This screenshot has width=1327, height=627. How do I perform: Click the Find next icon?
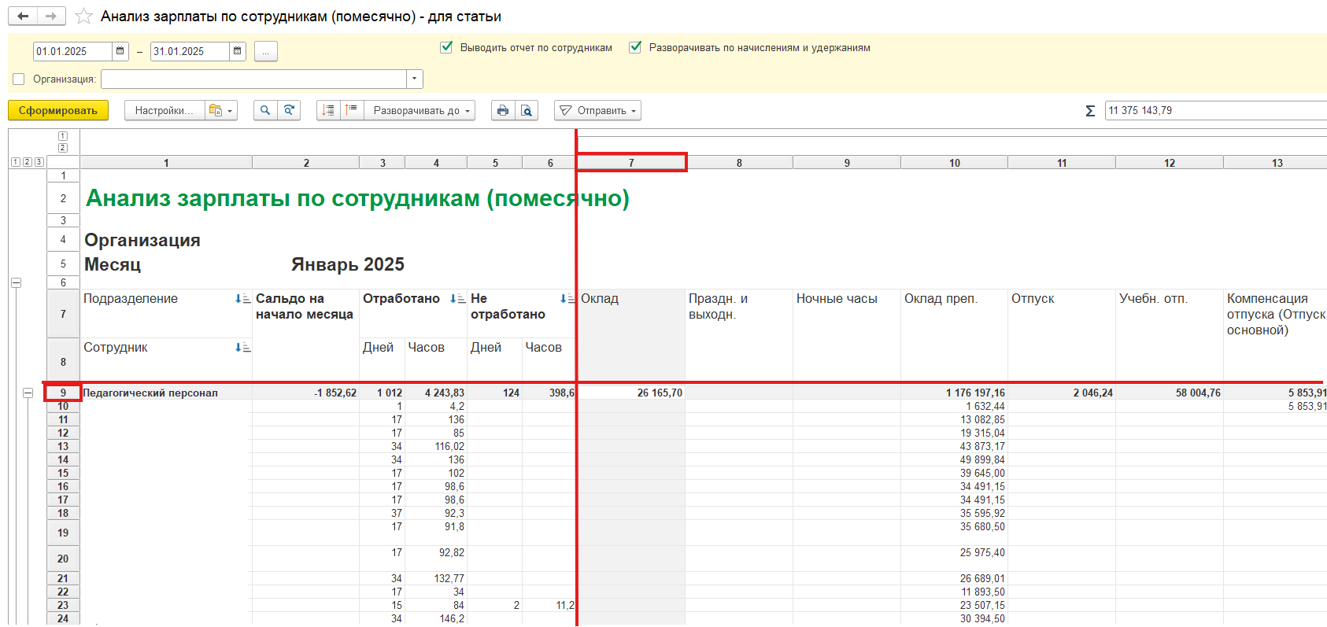[x=289, y=111]
